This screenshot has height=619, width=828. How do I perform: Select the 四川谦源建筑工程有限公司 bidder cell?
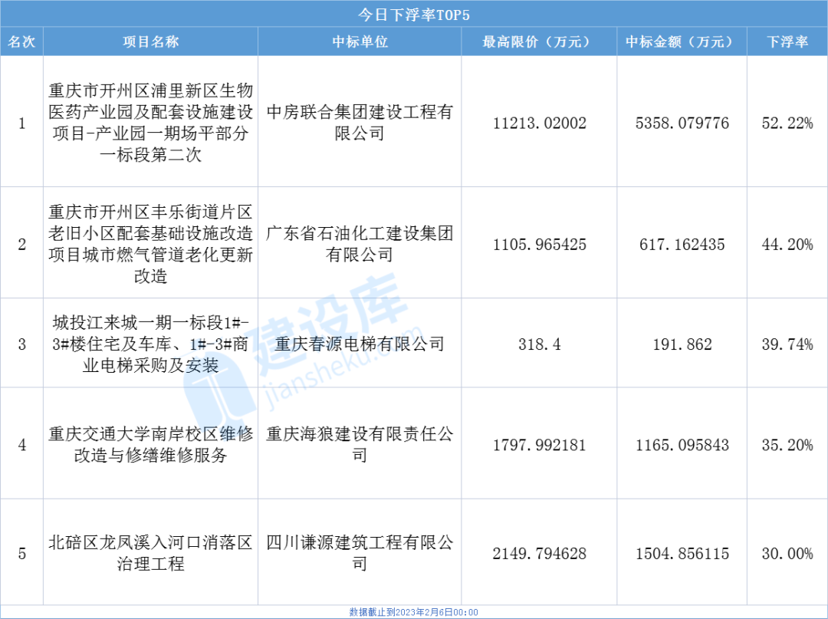(360, 554)
